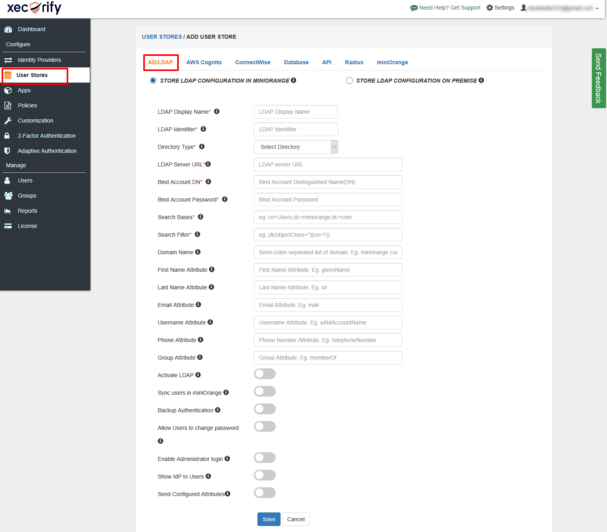Screen dimensions: 607x532
Task: Switch to the AD/LDAP tab
Action: pos(160,62)
